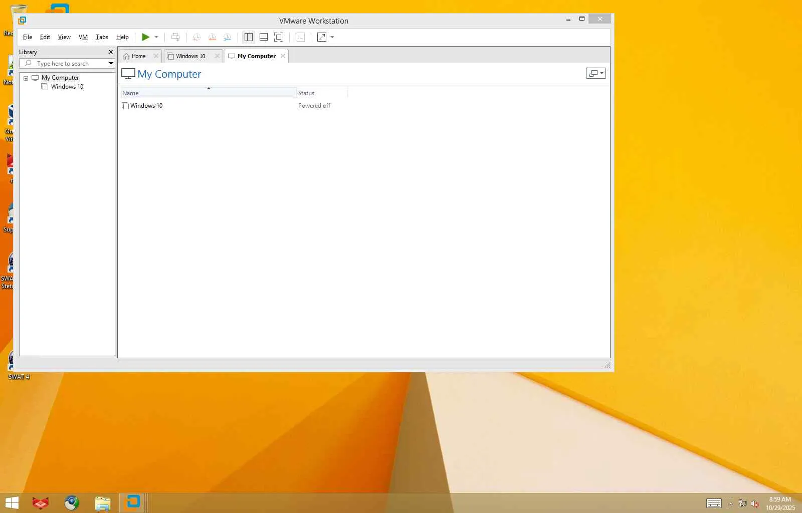The width and height of the screenshot is (802, 513).
Task: Open the Help menu
Action: point(122,37)
